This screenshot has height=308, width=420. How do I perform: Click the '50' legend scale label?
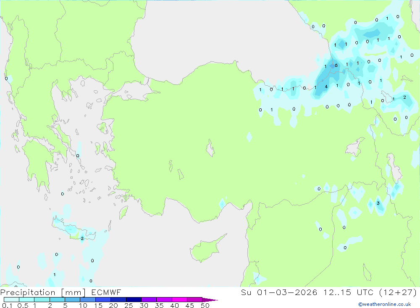point(205,305)
